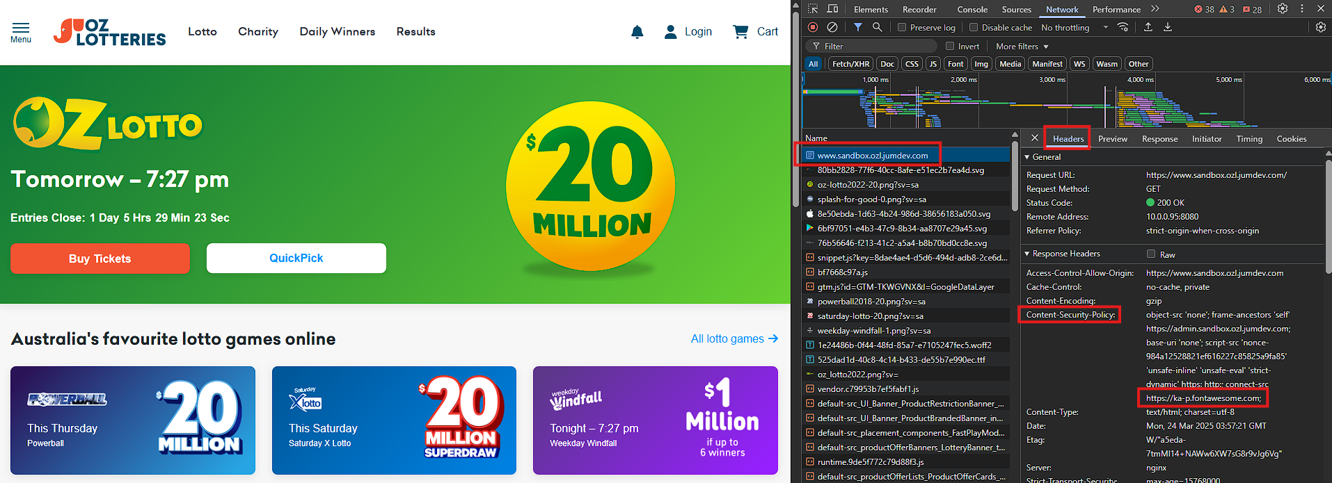This screenshot has height=483, width=1332.
Task: Toggle the network filter funnel icon
Action: point(858,27)
